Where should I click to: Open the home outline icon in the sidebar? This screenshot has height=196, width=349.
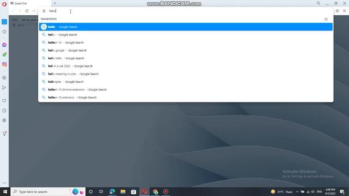(4, 32)
